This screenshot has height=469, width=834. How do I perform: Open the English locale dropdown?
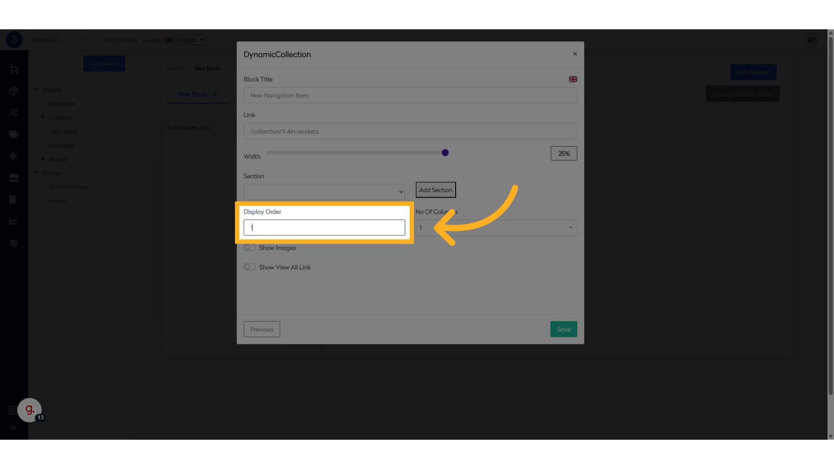pyautogui.click(x=190, y=40)
